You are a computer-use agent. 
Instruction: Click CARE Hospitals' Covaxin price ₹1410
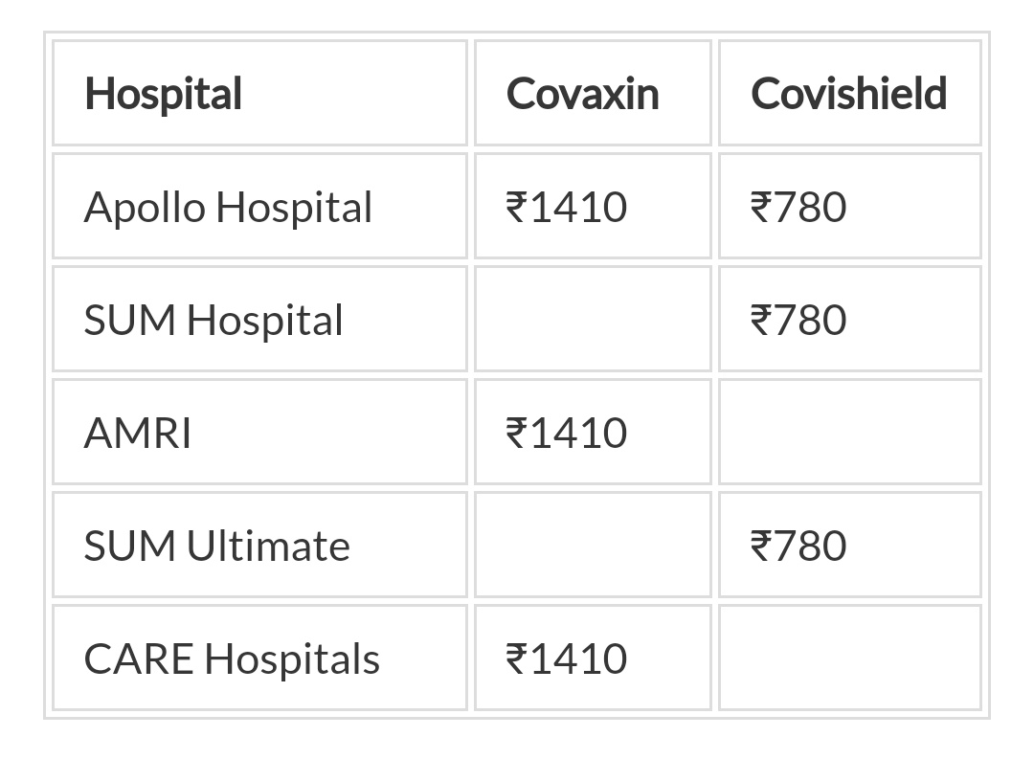pyautogui.click(x=566, y=659)
